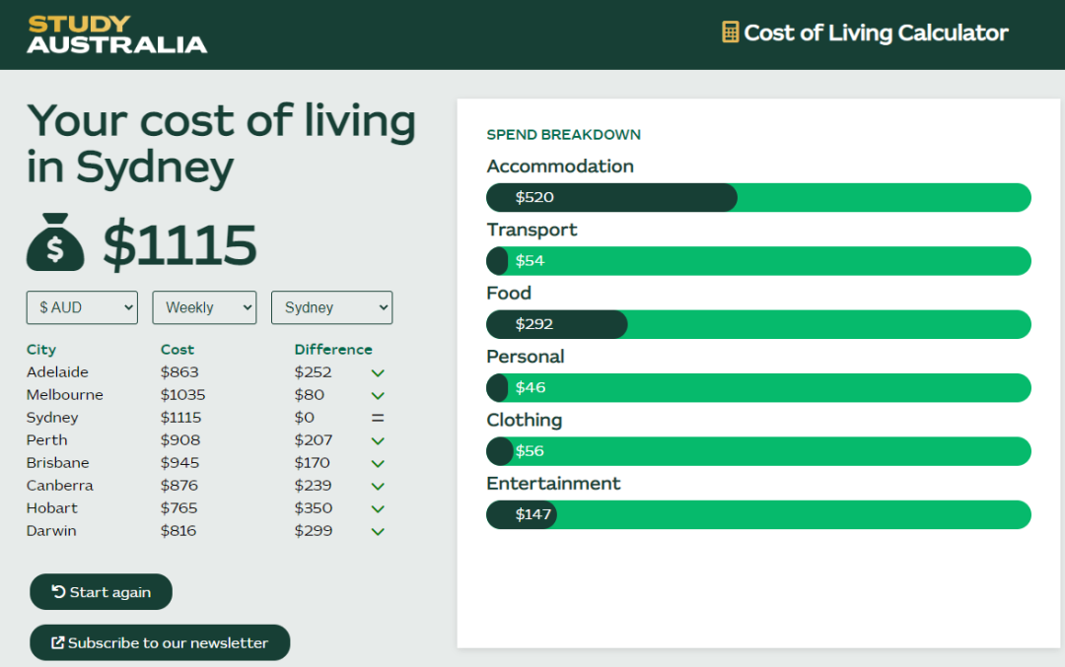1065x667 pixels.
Task: Click Subscribe to our newsletter button
Action: [160, 642]
